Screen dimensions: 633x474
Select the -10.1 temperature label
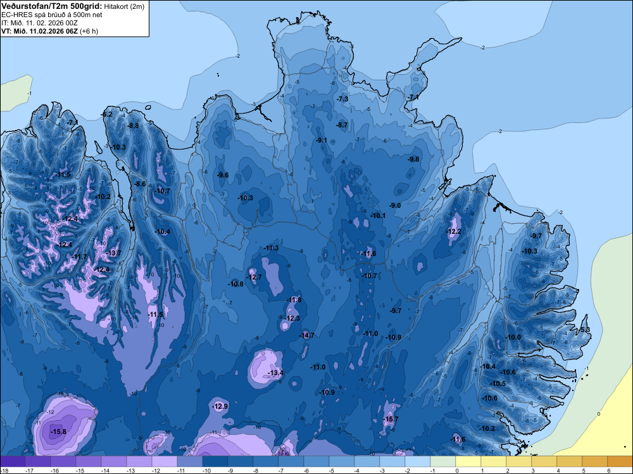pyautogui.click(x=378, y=216)
